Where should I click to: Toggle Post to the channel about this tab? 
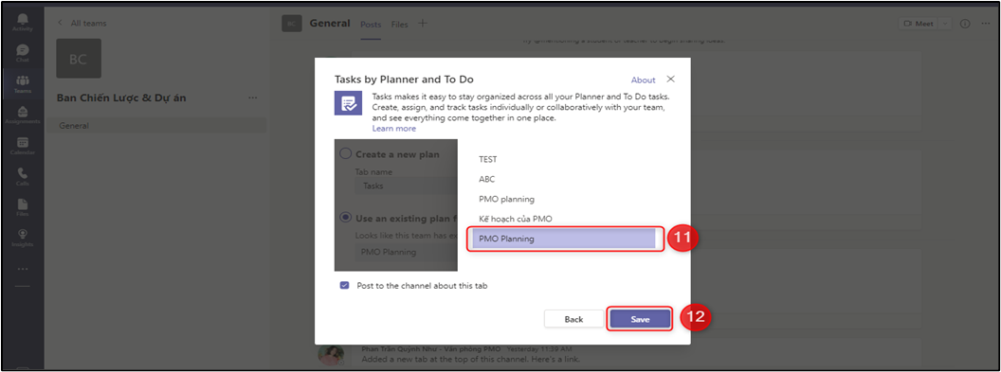[x=345, y=285]
